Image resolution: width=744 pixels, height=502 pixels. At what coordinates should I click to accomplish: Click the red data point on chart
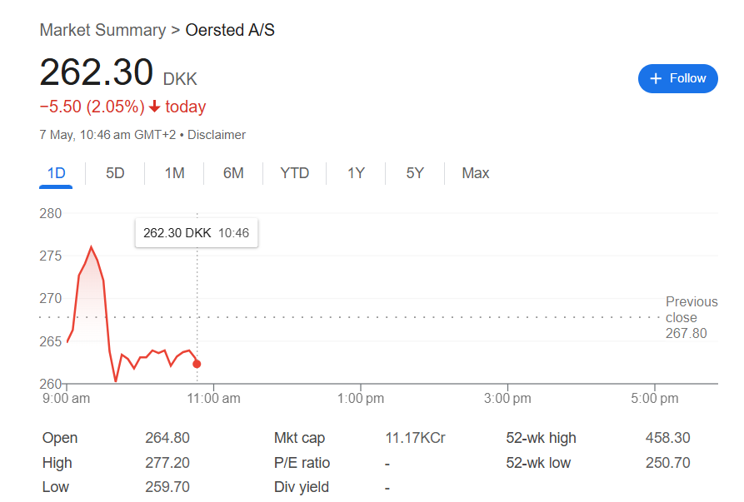tap(197, 364)
